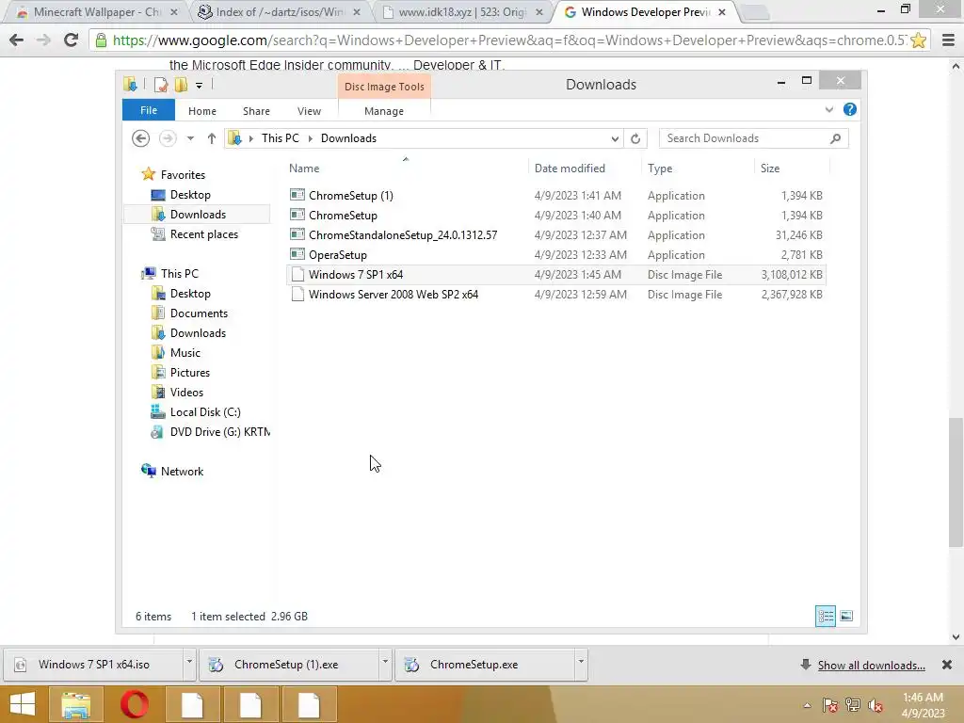
Task: Open Chrome's hamburger menu
Action: click(948, 40)
